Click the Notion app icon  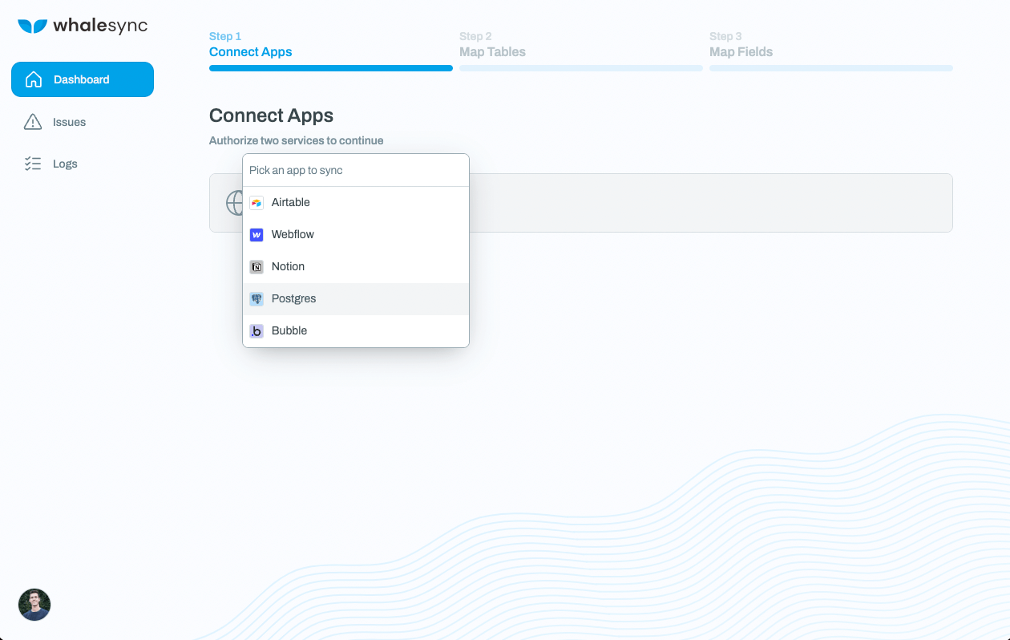(257, 267)
